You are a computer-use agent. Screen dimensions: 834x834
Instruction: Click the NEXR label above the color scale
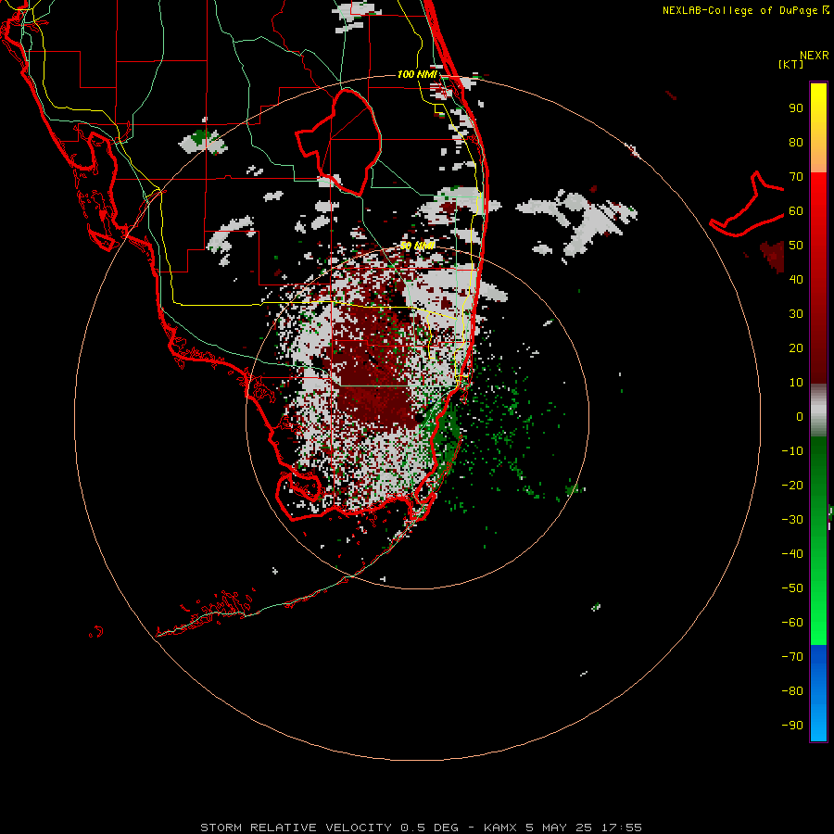815,56
